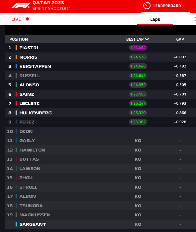Click the red LIVE indicator dot

point(27,19)
